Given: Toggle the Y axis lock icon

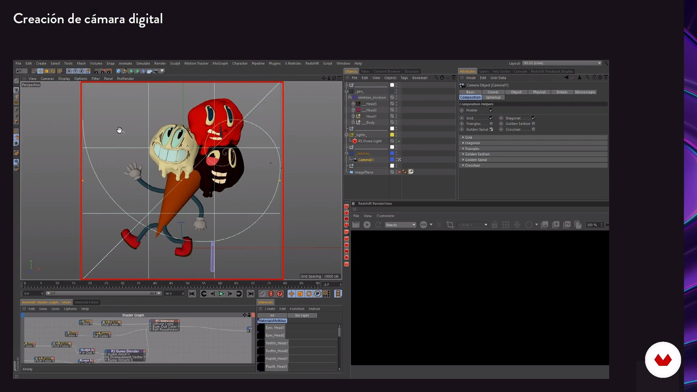Looking at the screenshot, I should [75, 71].
